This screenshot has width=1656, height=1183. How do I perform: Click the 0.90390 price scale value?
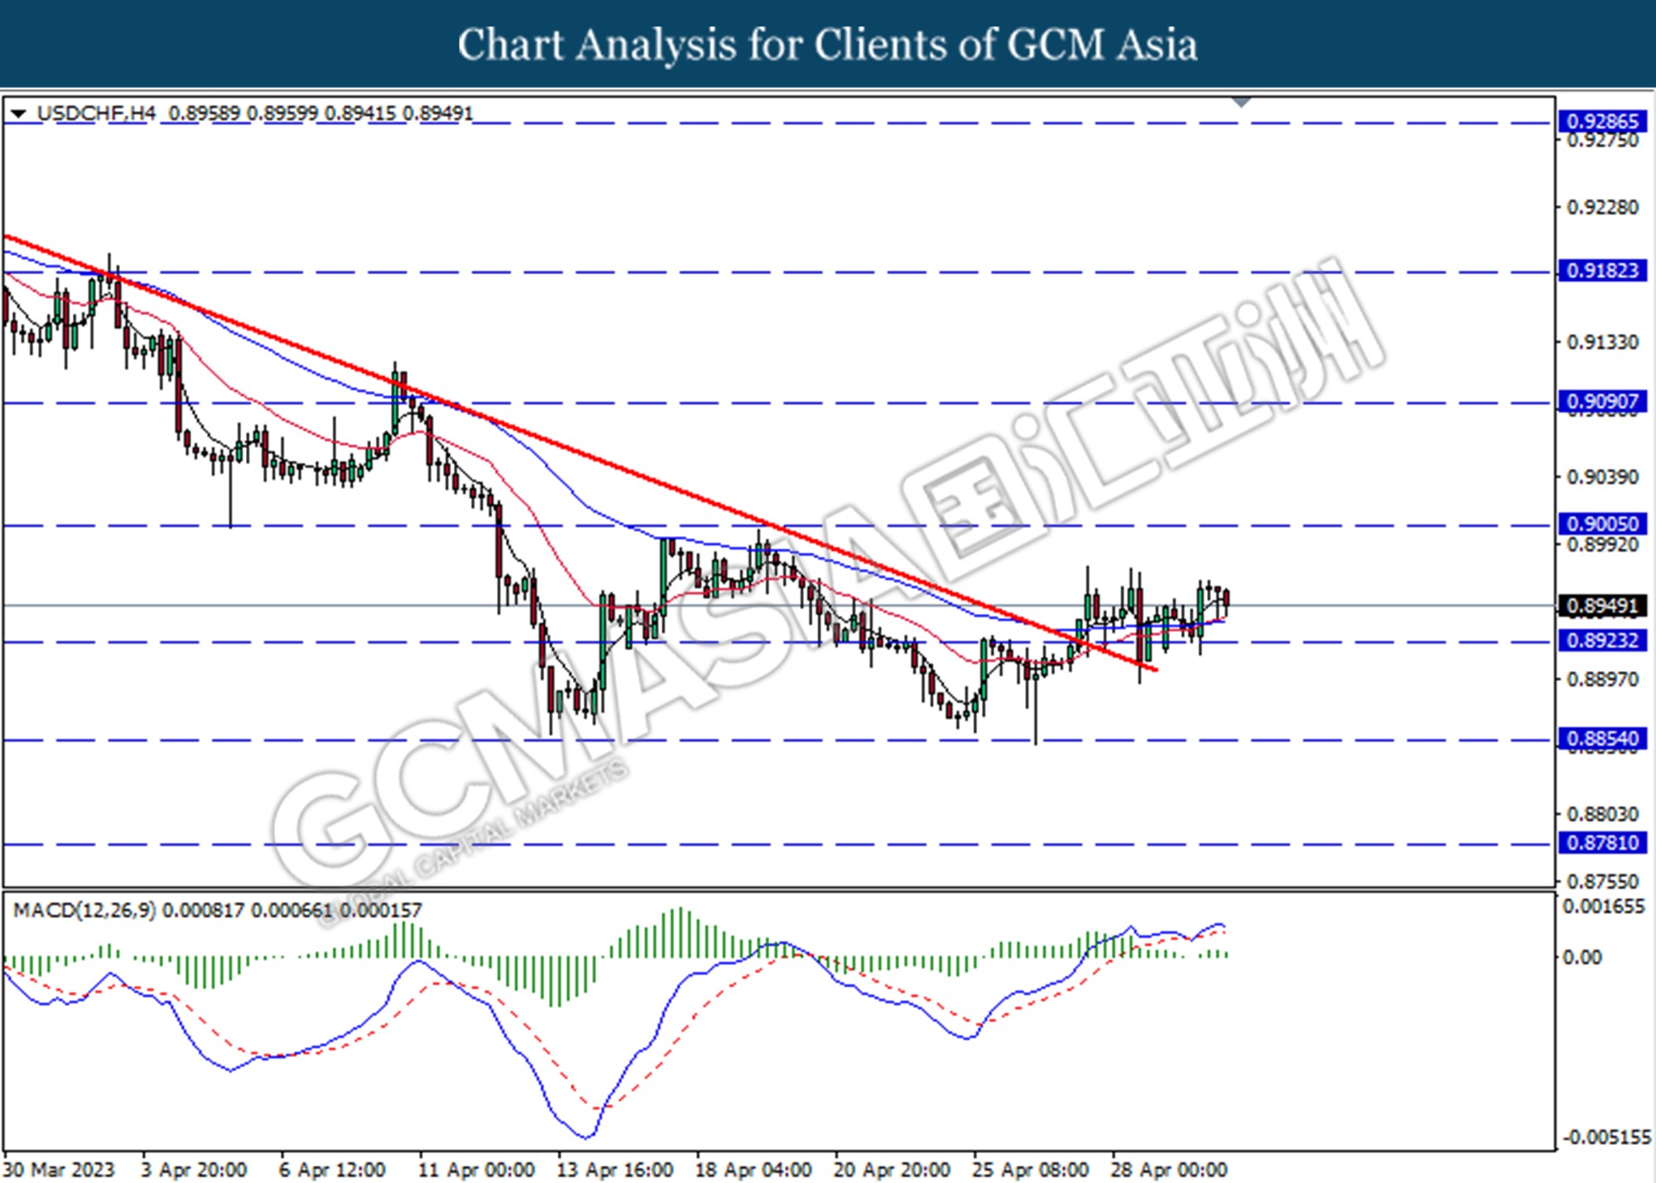1603,477
